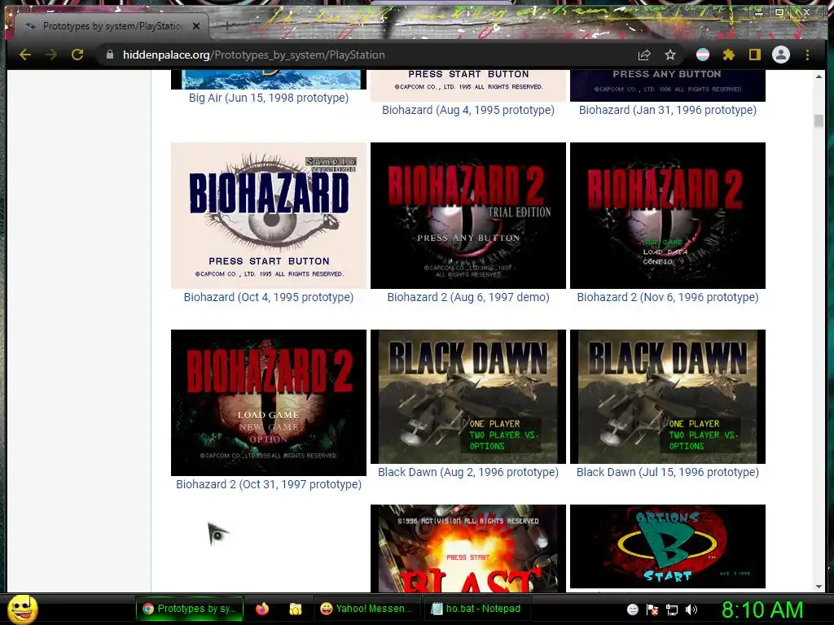Click the round smiley tray icon
The width and height of the screenshot is (834, 625).
coord(632,610)
